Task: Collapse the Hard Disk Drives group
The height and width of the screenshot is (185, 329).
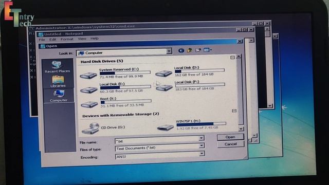Action: tap(232, 58)
